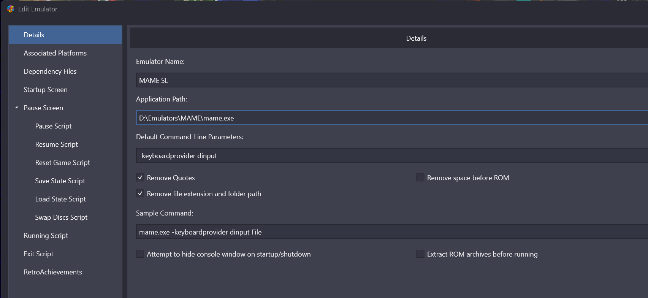Click the Sample Command label
Viewport: 648px width, 298px height.
pyautogui.click(x=165, y=213)
